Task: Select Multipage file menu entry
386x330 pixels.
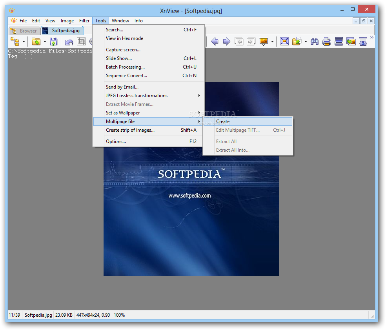Action: click(149, 121)
